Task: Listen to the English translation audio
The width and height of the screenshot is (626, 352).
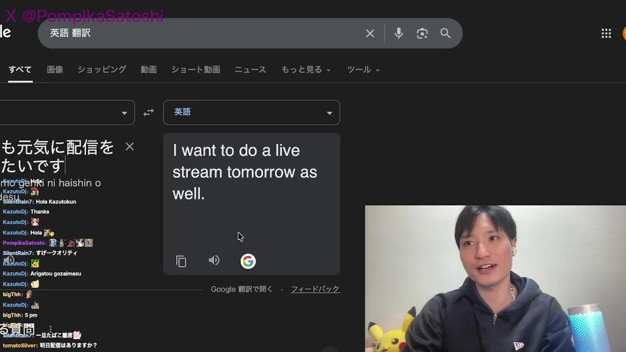Action: tap(214, 261)
